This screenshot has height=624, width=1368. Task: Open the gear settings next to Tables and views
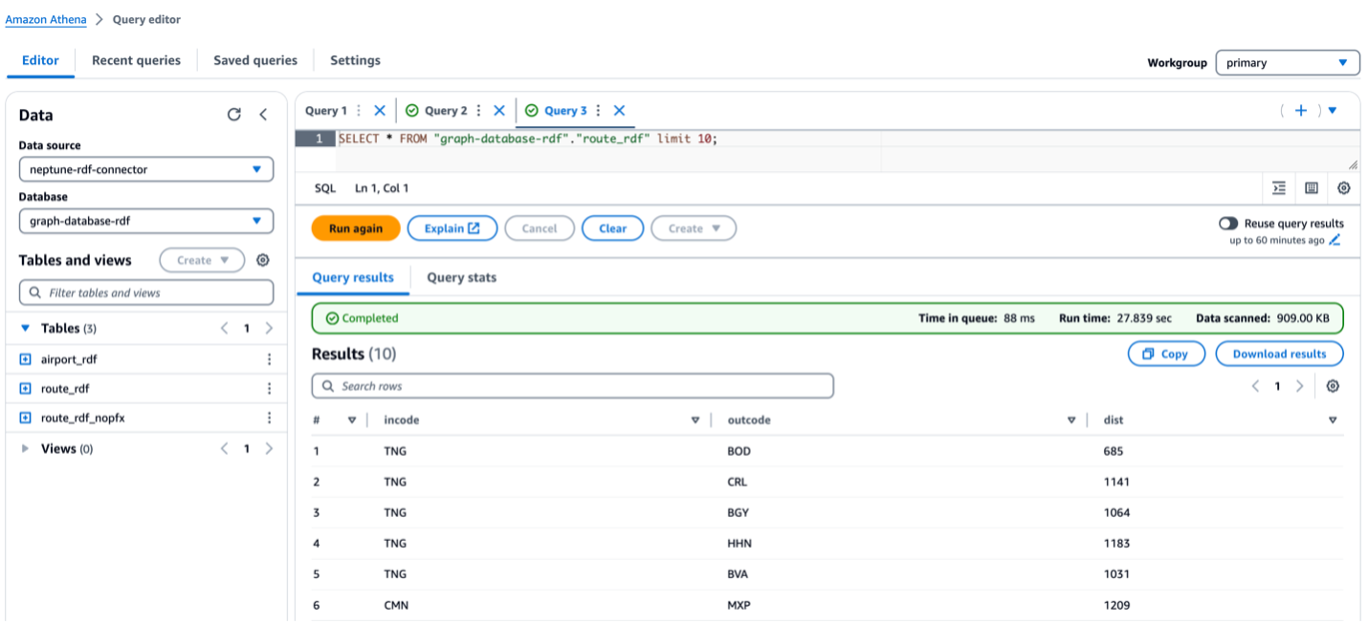pos(262,259)
